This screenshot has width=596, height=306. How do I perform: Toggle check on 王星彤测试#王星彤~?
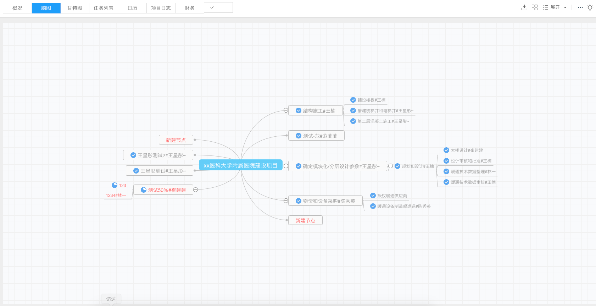click(x=136, y=171)
